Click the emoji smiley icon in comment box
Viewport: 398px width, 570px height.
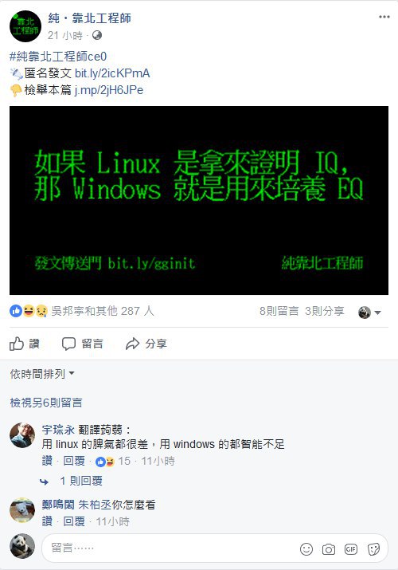coord(306,549)
